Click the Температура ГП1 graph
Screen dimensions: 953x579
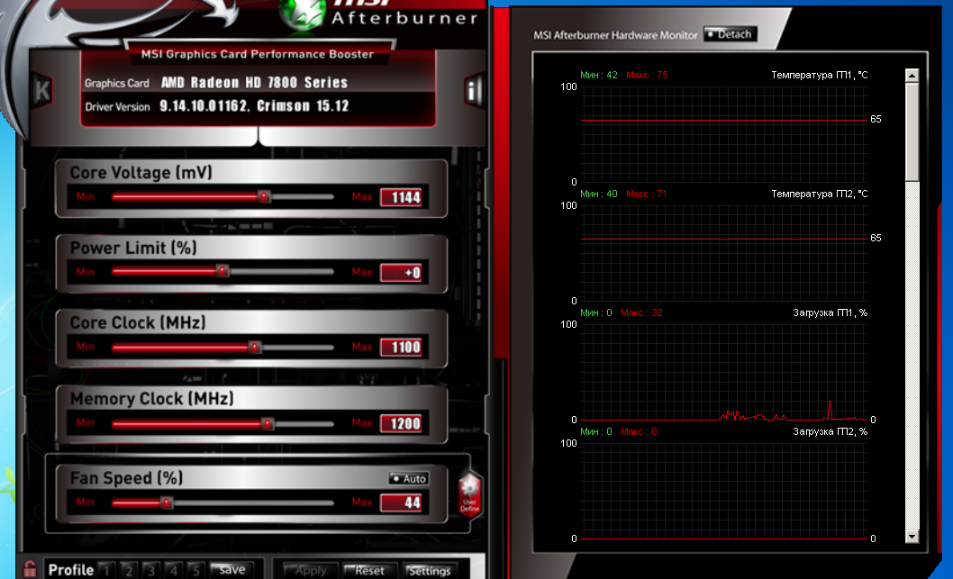(x=724, y=134)
